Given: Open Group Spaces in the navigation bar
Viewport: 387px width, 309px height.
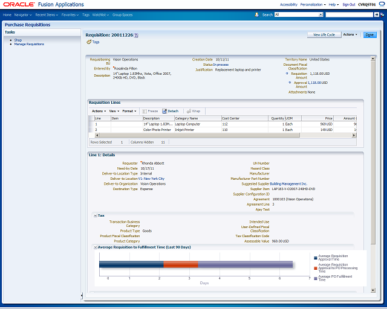Looking at the screenshot, I should 122,15.
